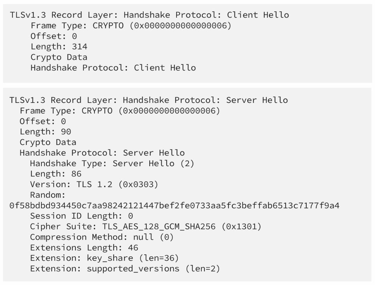
Task: Expand the key_share extension line
Action: point(104,258)
